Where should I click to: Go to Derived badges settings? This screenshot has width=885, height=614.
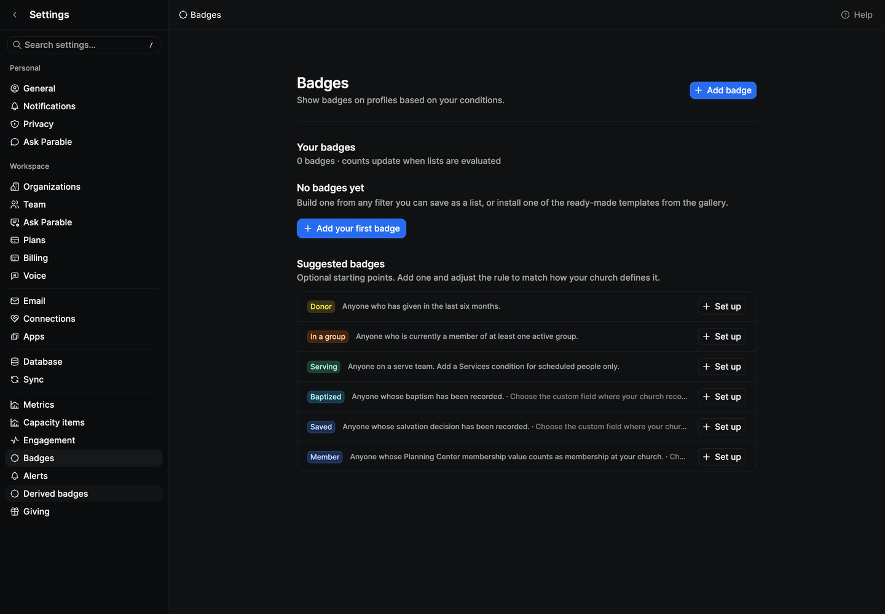84,494
